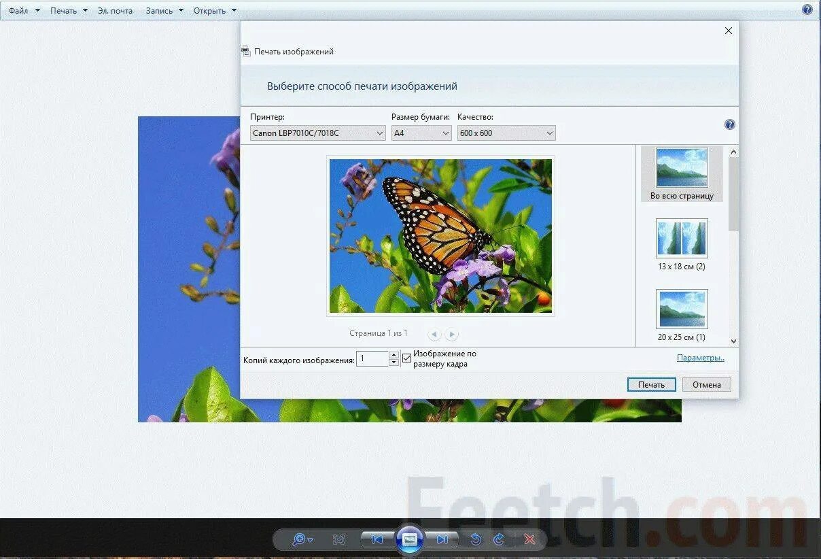Click next page arrow under the preview
The height and width of the screenshot is (559, 821).
[x=451, y=334]
